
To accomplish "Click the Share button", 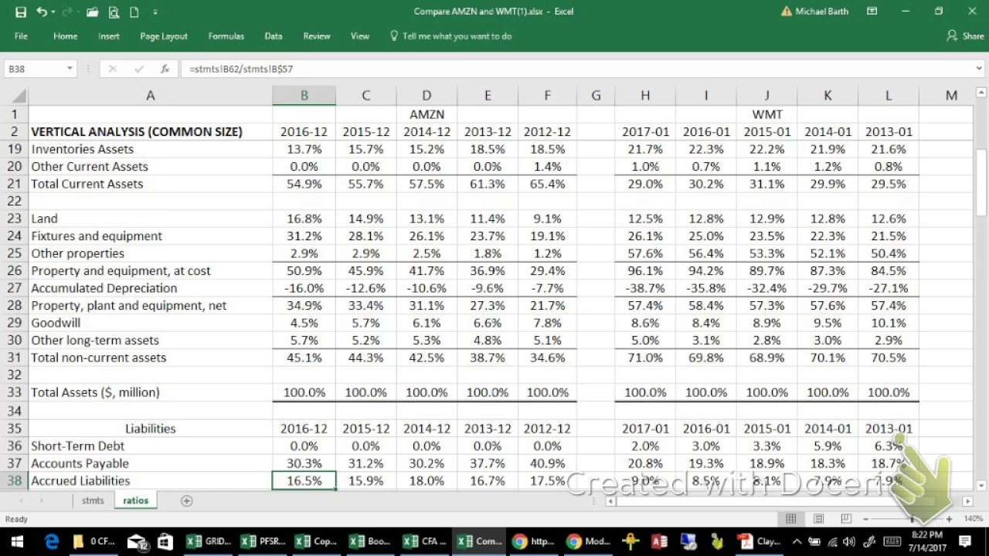I will (965, 36).
